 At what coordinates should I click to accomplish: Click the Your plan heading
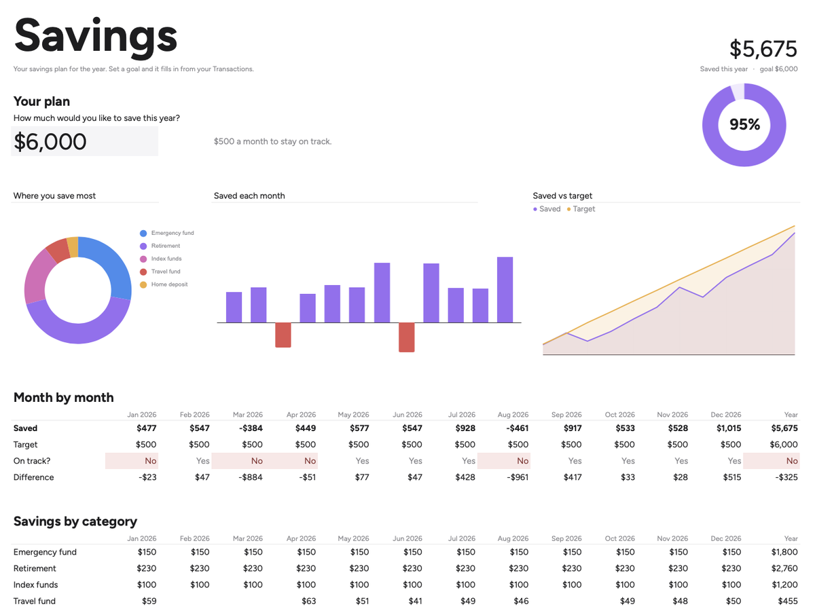pyautogui.click(x=41, y=101)
